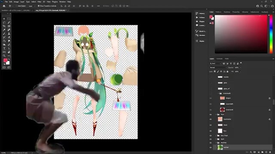Open the History panel
Viewport: 275px width, 154px height.
200,13
